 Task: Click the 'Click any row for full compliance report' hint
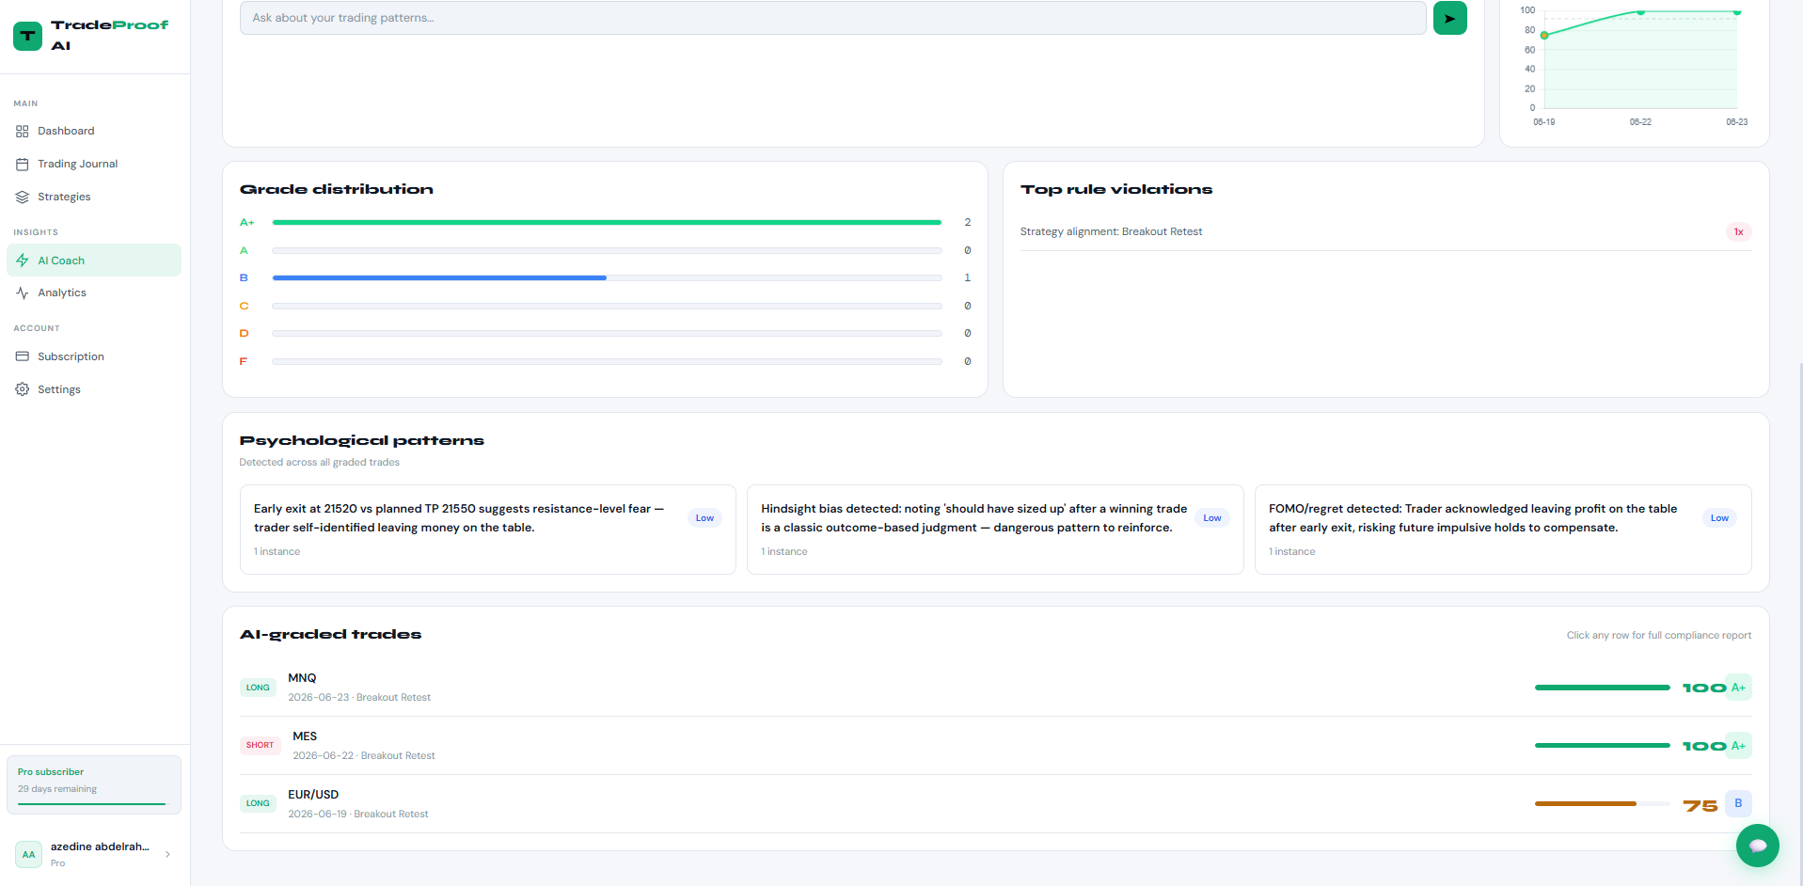pos(1659,636)
